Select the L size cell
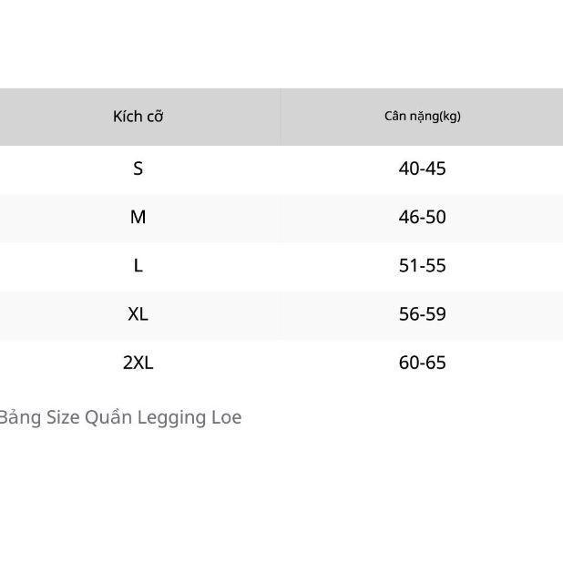 click(138, 265)
